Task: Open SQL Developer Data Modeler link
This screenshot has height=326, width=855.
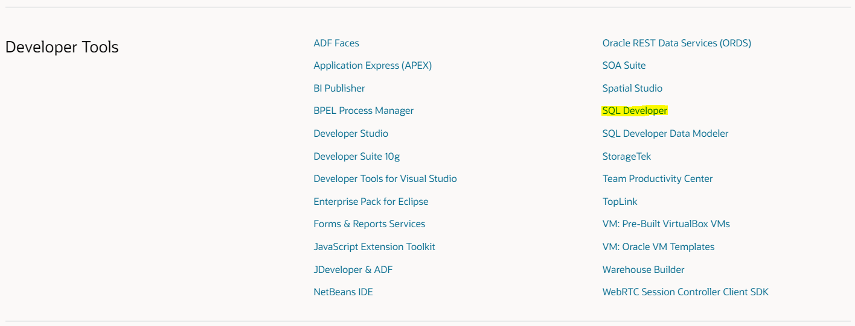Action: 665,133
